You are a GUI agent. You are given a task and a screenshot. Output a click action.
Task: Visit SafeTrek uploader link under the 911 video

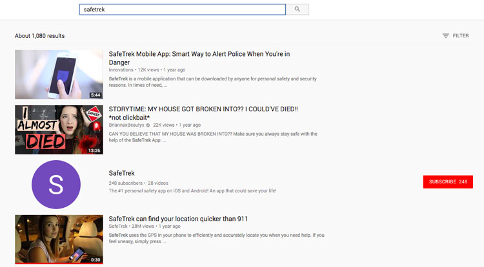coord(118,226)
